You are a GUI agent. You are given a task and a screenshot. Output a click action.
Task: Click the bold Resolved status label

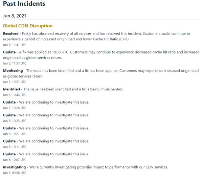[11, 34]
